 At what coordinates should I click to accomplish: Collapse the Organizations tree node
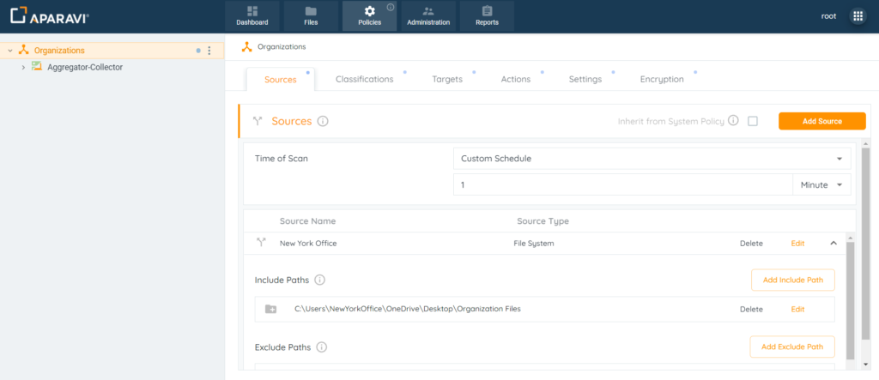click(9, 51)
